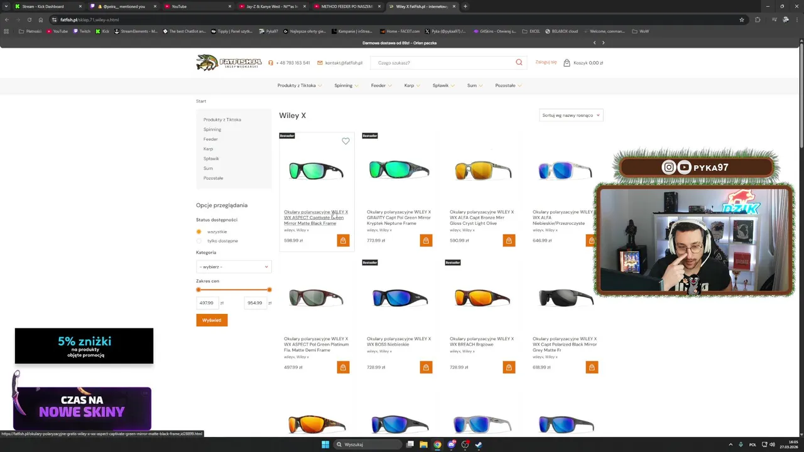Add WX BOSS Niebieskie glasses to cart
This screenshot has height=452, width=804.
(x=426, y=367)
